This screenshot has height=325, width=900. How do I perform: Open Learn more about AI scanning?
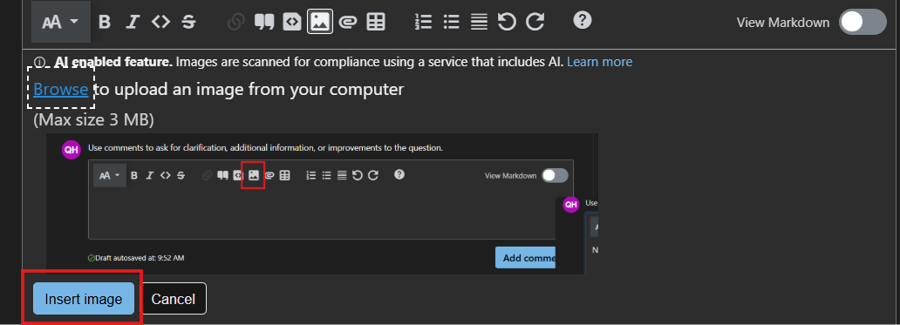(x=599, y=61)
